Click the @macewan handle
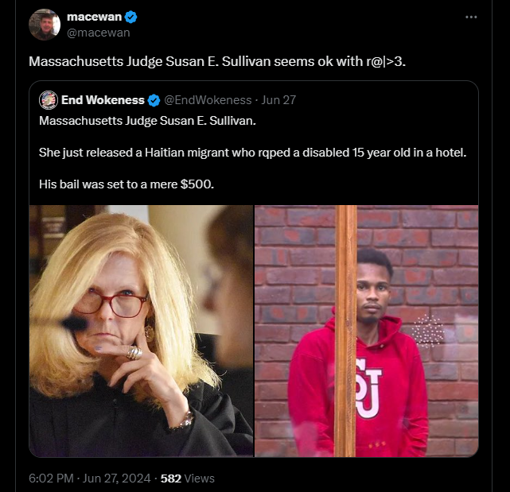Image resolution: width=510 pixels, height=492 pixels. coord(99,32)
